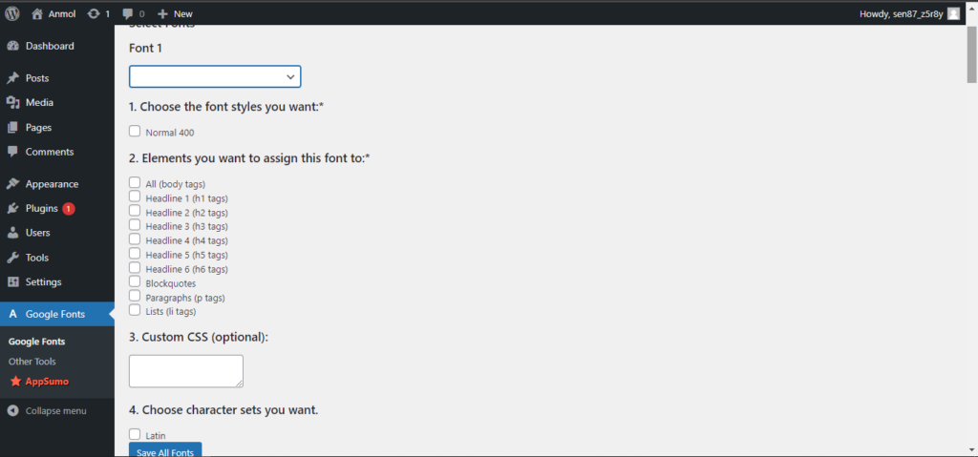
Task: Check Headline 5 (h5 tags) box
Action: 135,253
